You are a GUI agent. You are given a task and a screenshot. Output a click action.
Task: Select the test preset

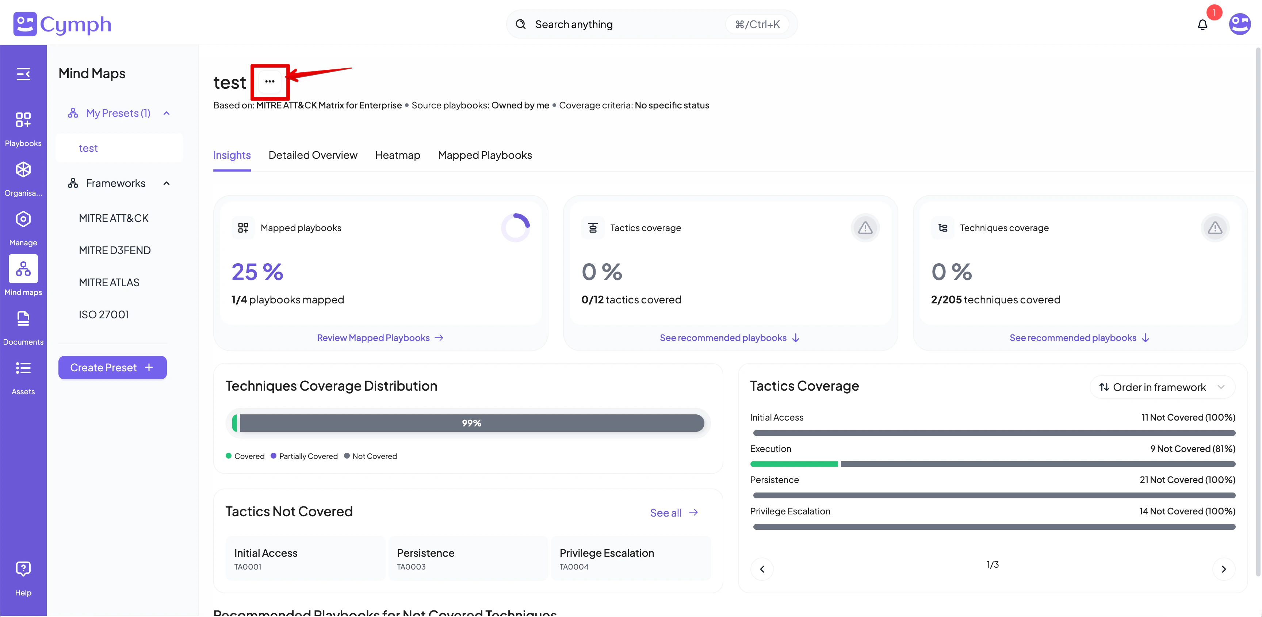119,148
